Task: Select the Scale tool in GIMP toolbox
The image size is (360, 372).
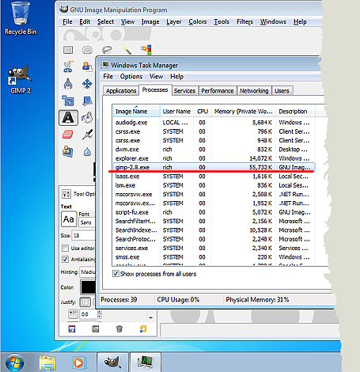Action: point(68,101)
